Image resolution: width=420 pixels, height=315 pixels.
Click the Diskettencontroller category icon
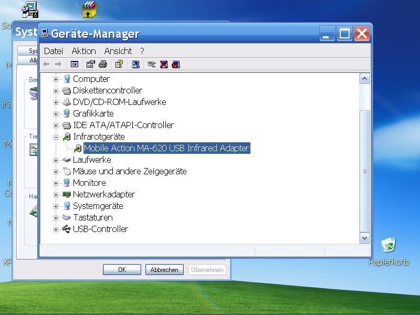67,91
